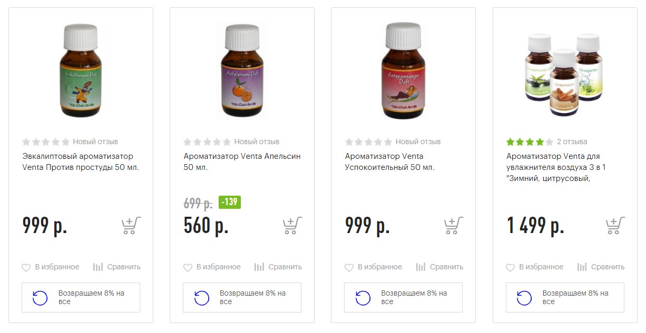Click 'Новый отзыв' on the eucalyptus aromatizer
This screenshot has width=646, height=333.
[x=95, y=142]
